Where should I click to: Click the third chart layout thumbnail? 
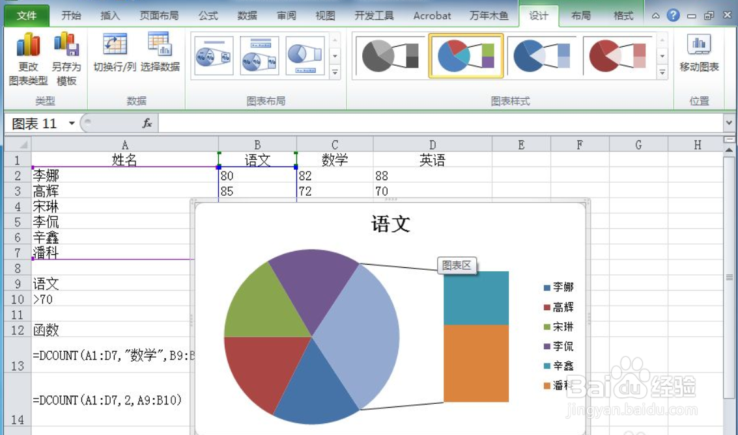click(305, 55)
